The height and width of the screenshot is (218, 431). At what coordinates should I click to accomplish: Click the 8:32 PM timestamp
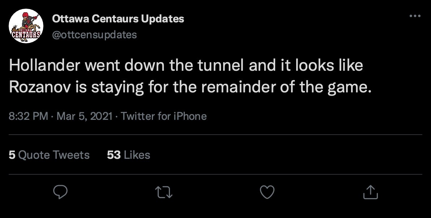coord(28,116)
